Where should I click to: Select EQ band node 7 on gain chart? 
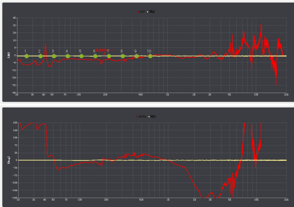coord(109,56)
